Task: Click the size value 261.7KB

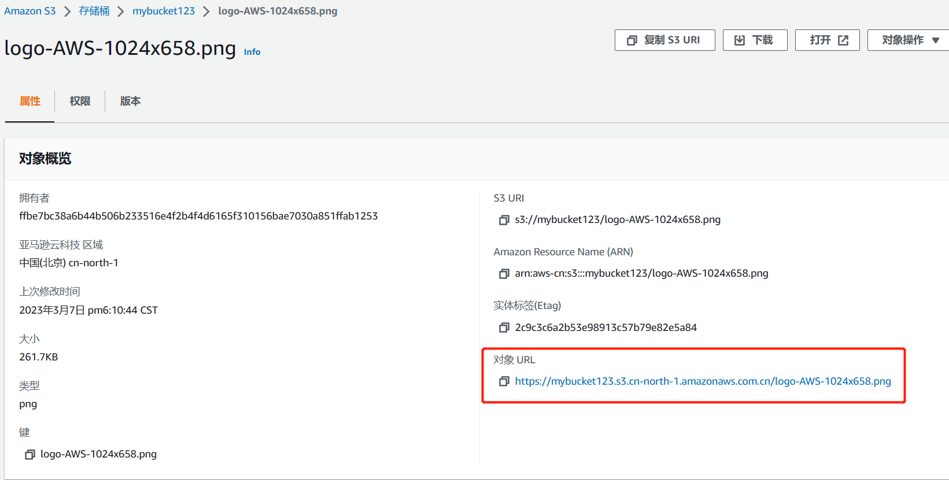Action: (x=39, y=357)
